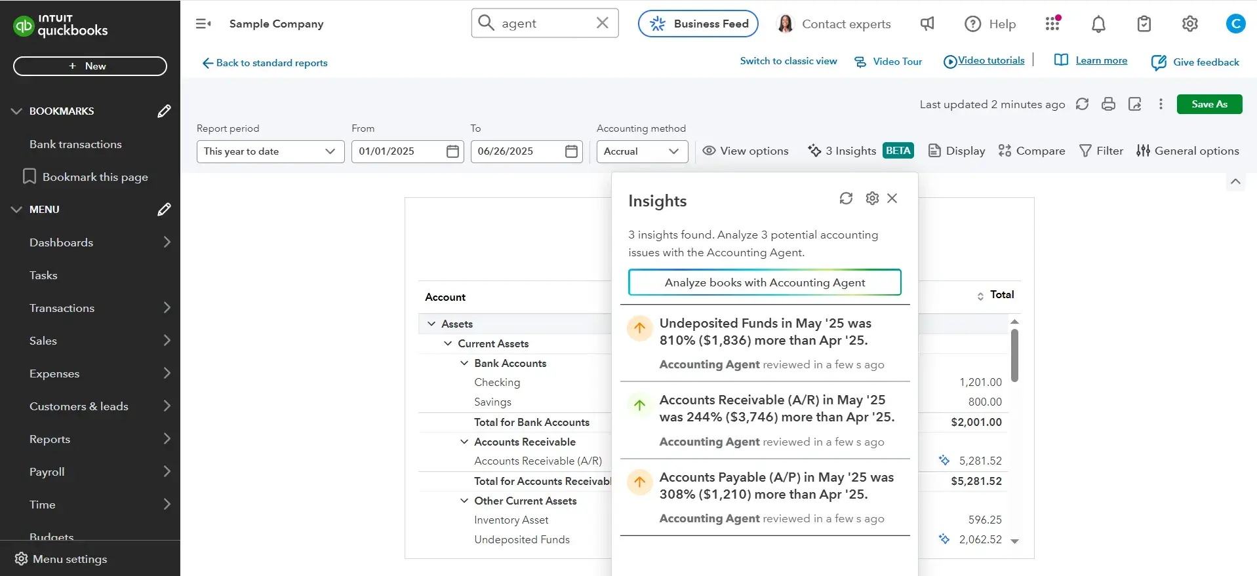Open the announcements megaphone icon
This screenshot has width=1257, height=576.
click(x=927, y=24)
